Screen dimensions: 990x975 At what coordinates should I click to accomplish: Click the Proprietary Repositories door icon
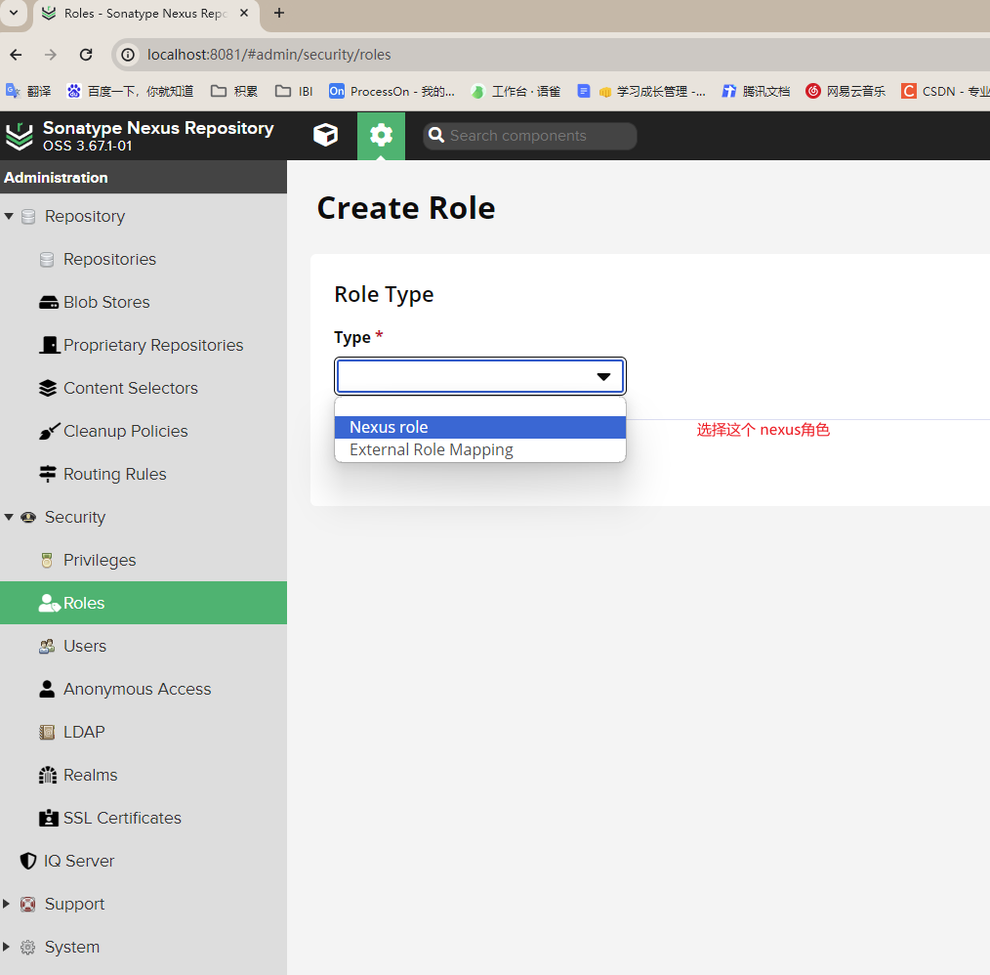pos(49,345)
